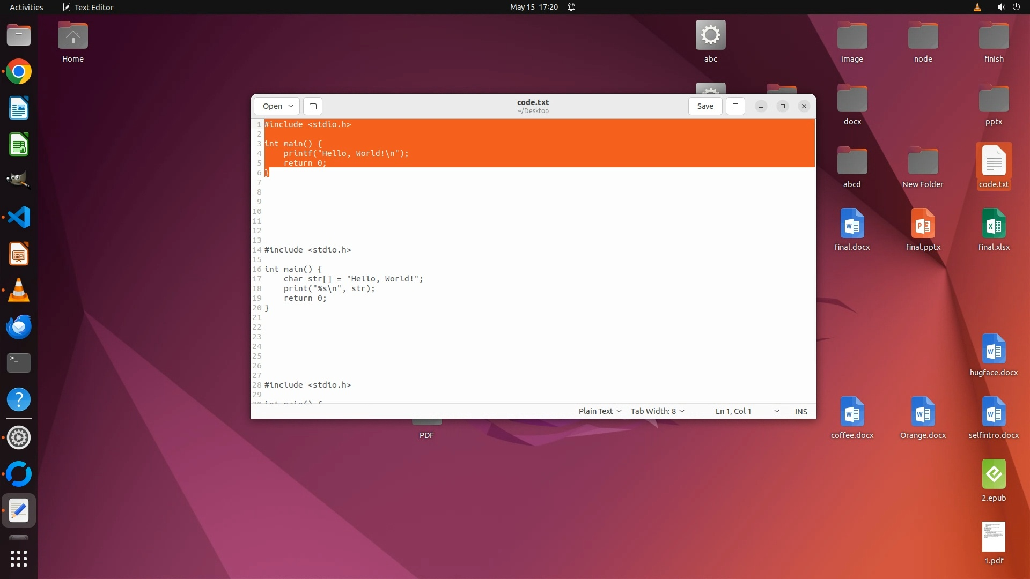The height and width of the screenshot is (579, 1030).
Task: Launch Google Chrome from the dock
Action: click(19, 72)
